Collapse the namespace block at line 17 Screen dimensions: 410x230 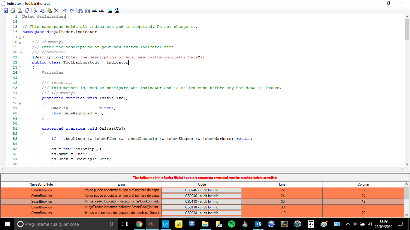tap(20, 37)
